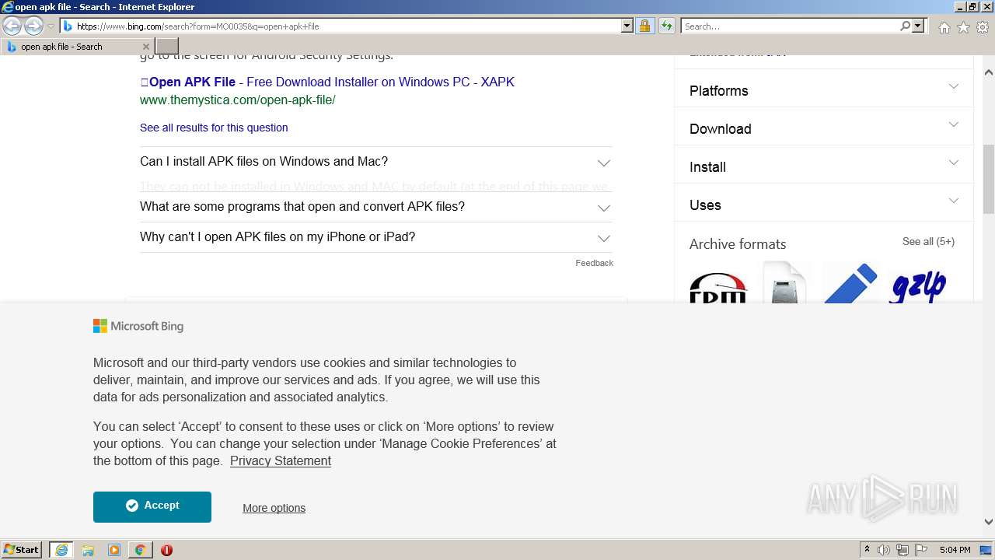
Task: Open the Tools gear icon
Action: tap(983, 27)
